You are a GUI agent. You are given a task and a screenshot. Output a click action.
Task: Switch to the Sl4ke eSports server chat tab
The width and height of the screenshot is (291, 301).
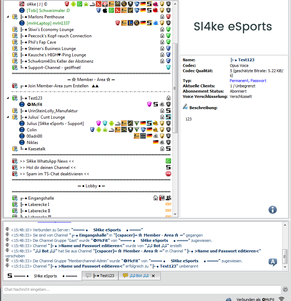pos(42,276)
